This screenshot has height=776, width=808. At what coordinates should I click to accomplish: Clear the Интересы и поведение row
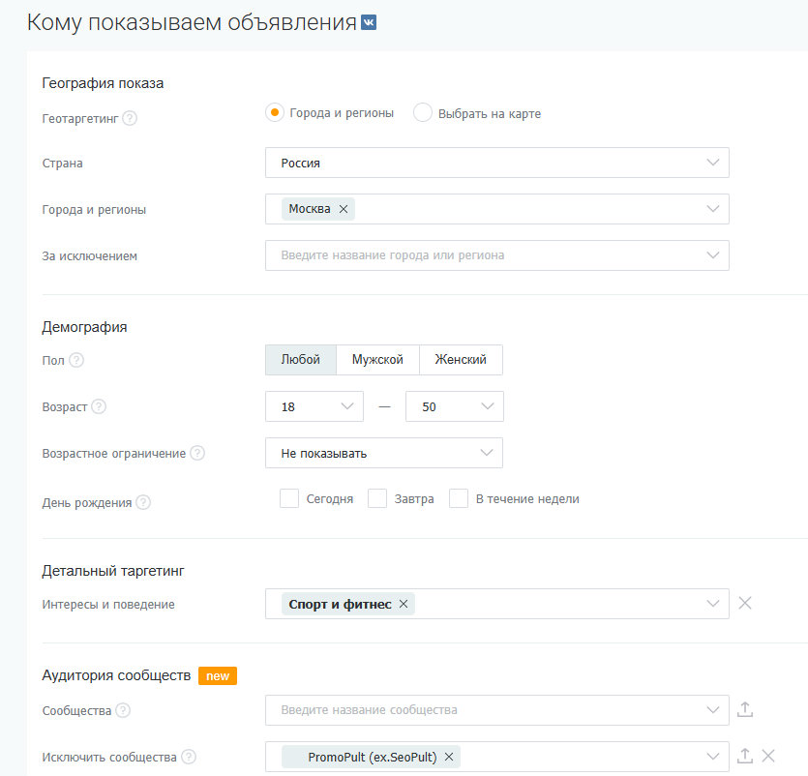tap(744, 603)
